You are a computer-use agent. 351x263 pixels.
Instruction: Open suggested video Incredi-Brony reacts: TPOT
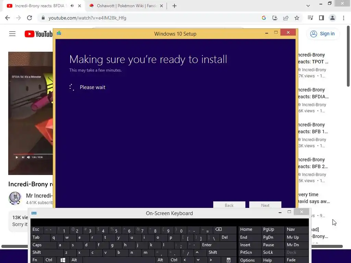point(313,58)
